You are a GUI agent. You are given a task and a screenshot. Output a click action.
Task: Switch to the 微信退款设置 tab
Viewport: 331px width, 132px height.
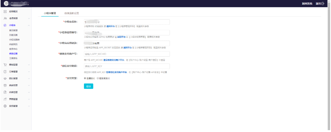tap(72, 13)
